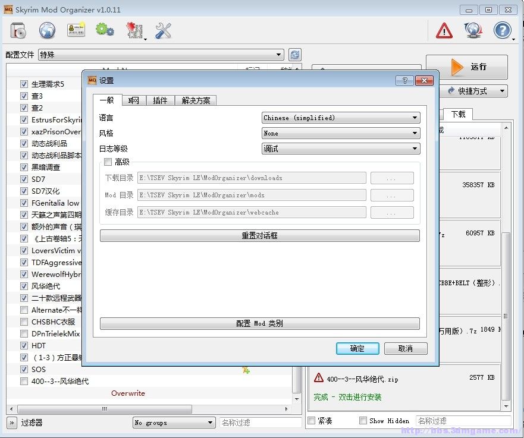The image size is (524, 438).
Task: Click the downloads list vertical scrollbar thumb
Action: (x=506, y=316)
